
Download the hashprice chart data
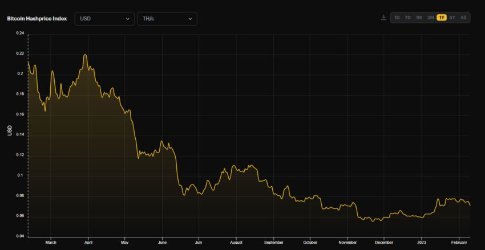(x=383, y=18)
